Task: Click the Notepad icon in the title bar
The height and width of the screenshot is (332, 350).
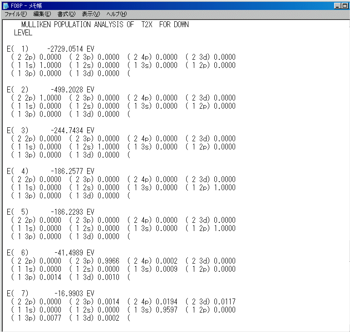Action: click(6, 6)
